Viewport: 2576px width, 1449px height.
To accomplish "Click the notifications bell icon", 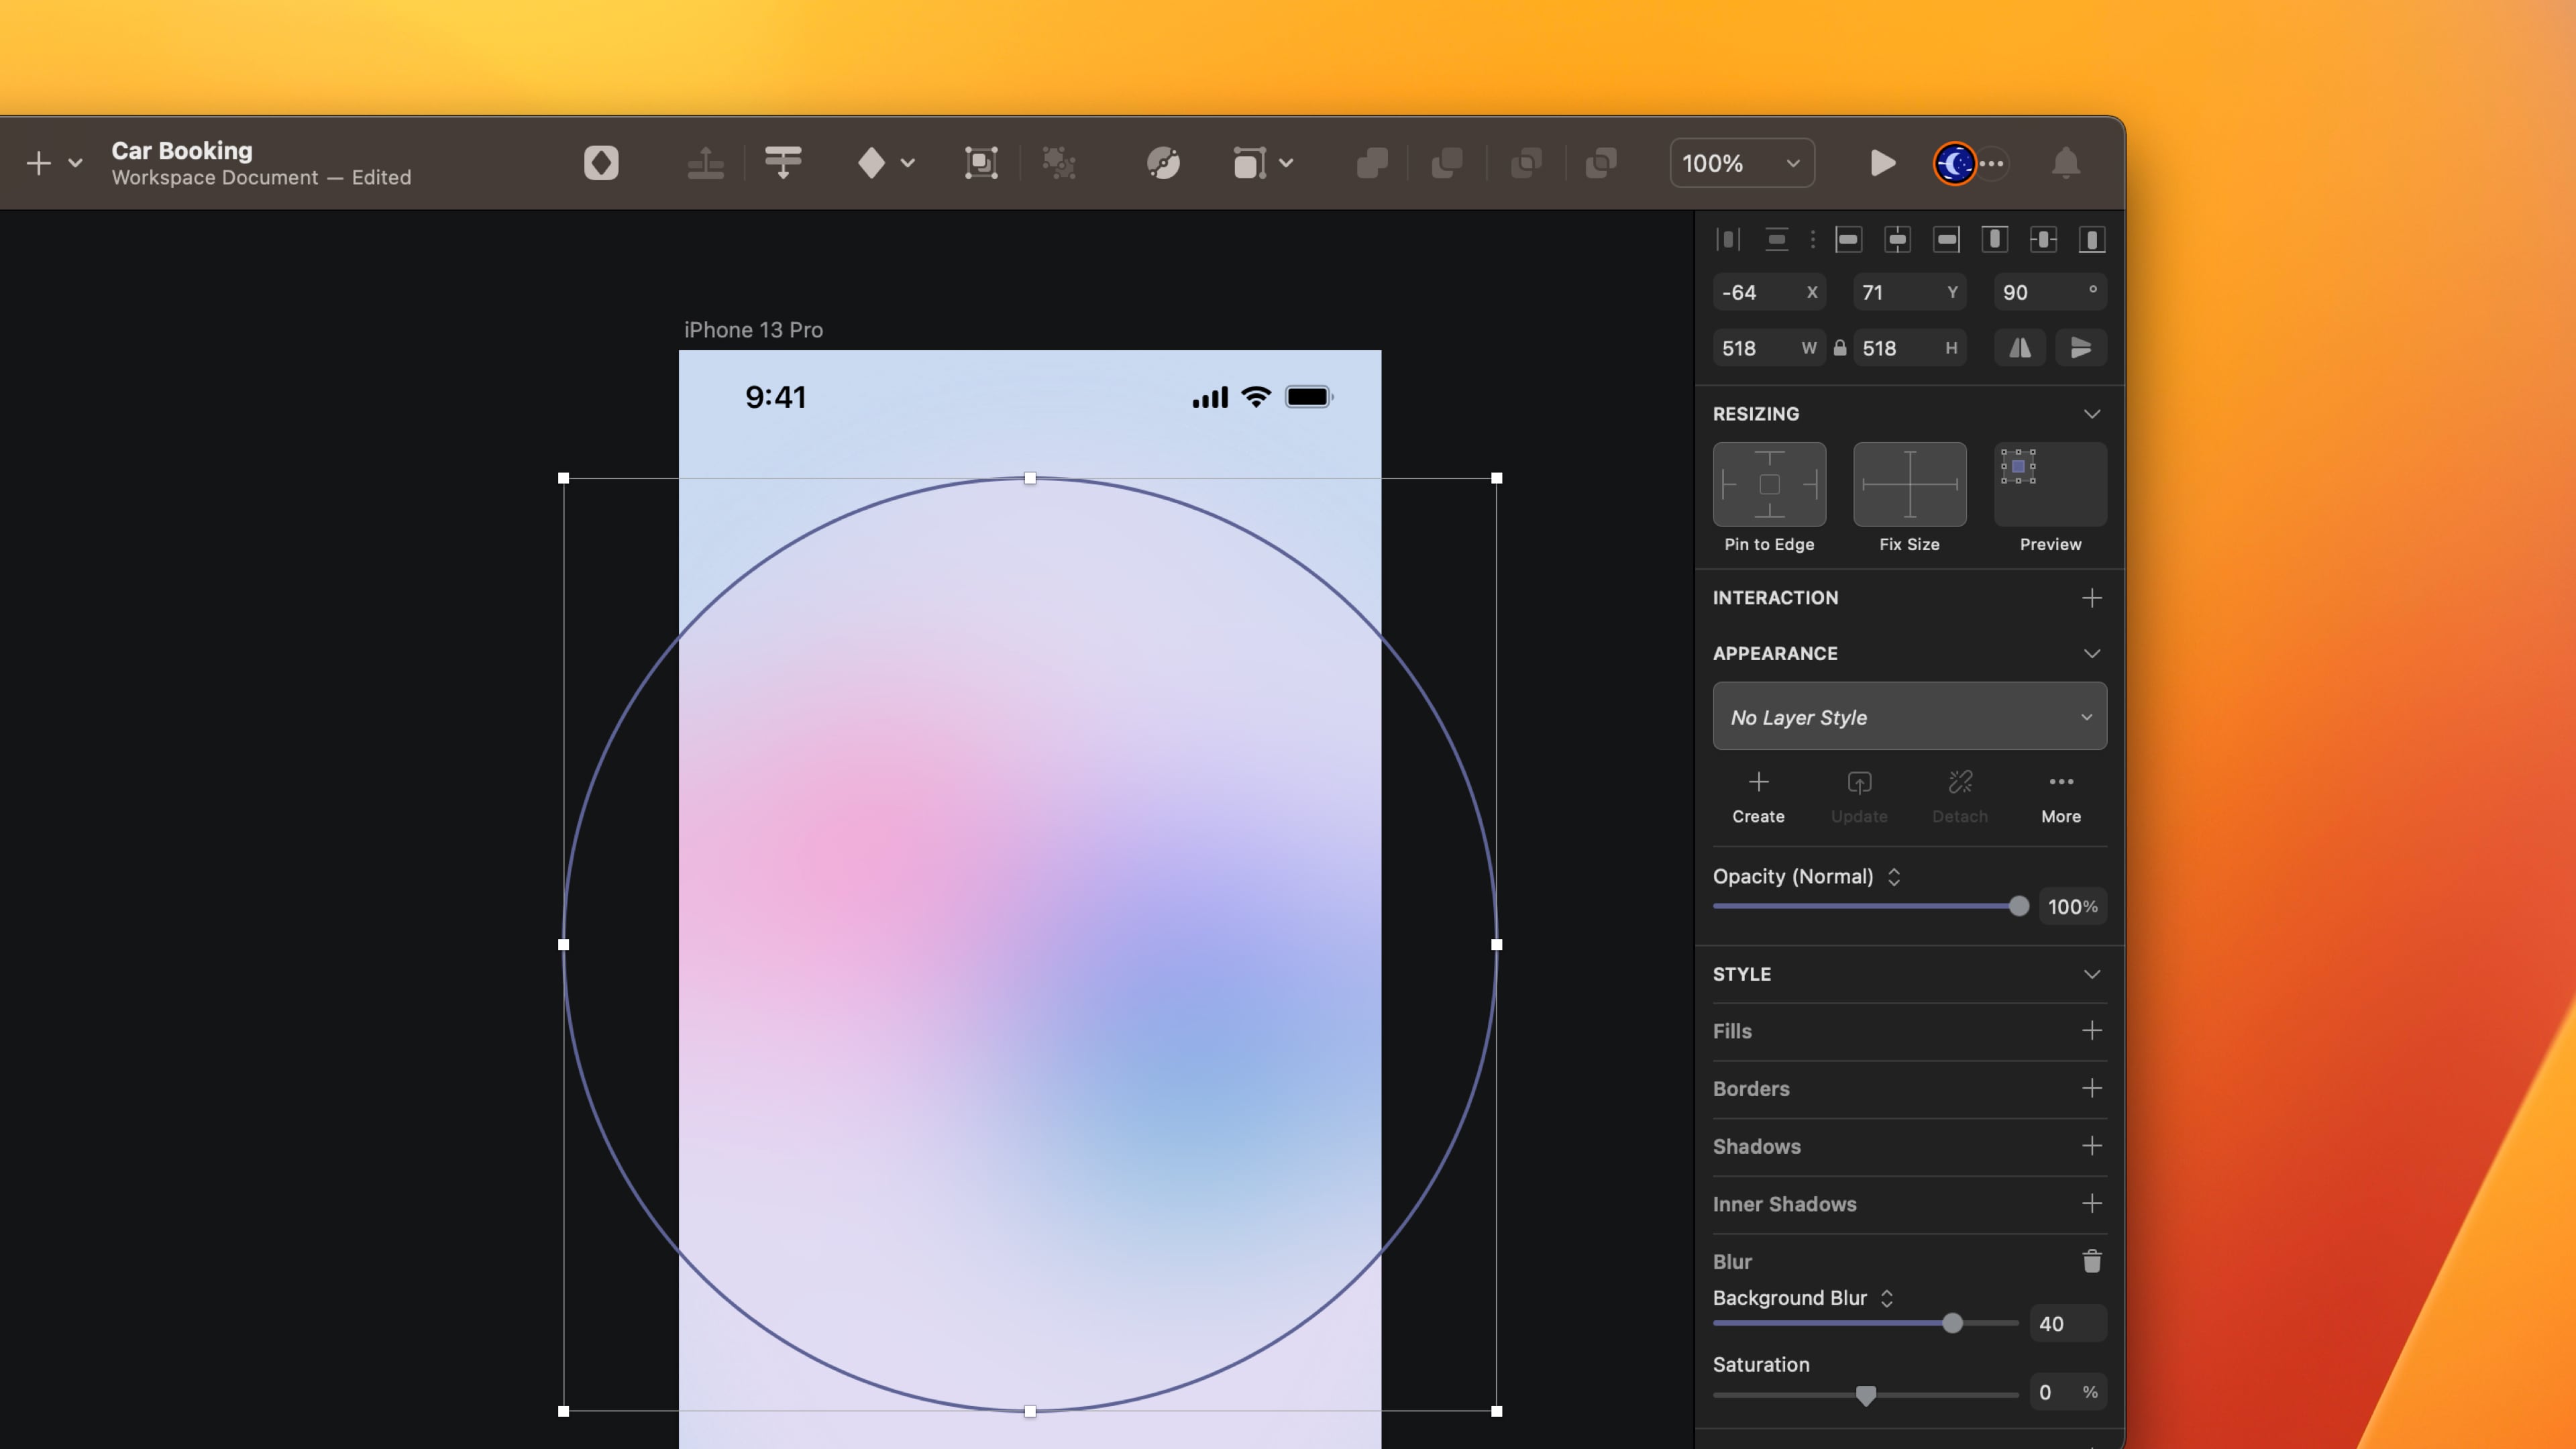I will (2065, 162).
